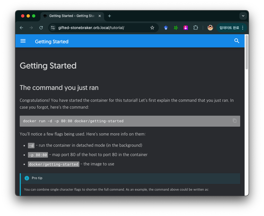View site information icon
The height and width of the screenshot is (216, 264).
tap(53, 28)
